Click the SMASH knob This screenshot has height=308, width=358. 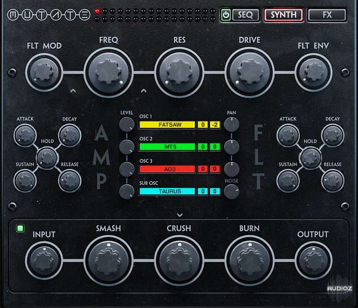tap(108, 261)
